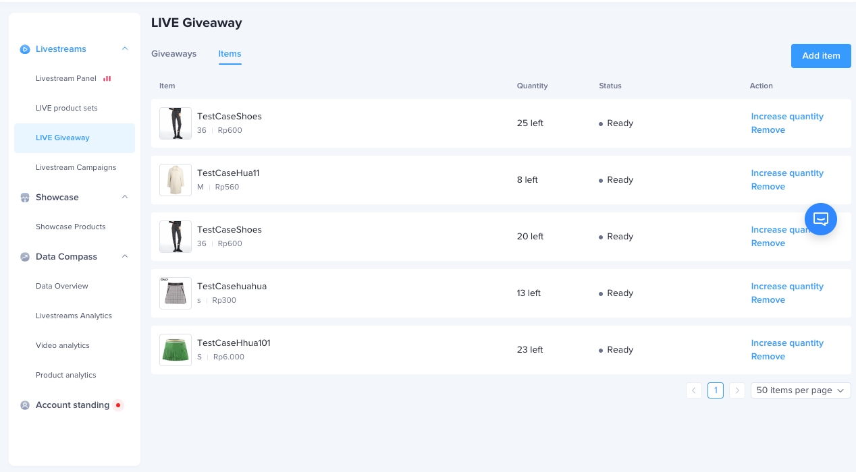Increase quantity for TestCaseHua11
Screen dimensions: 856x472
coord(787,173)
